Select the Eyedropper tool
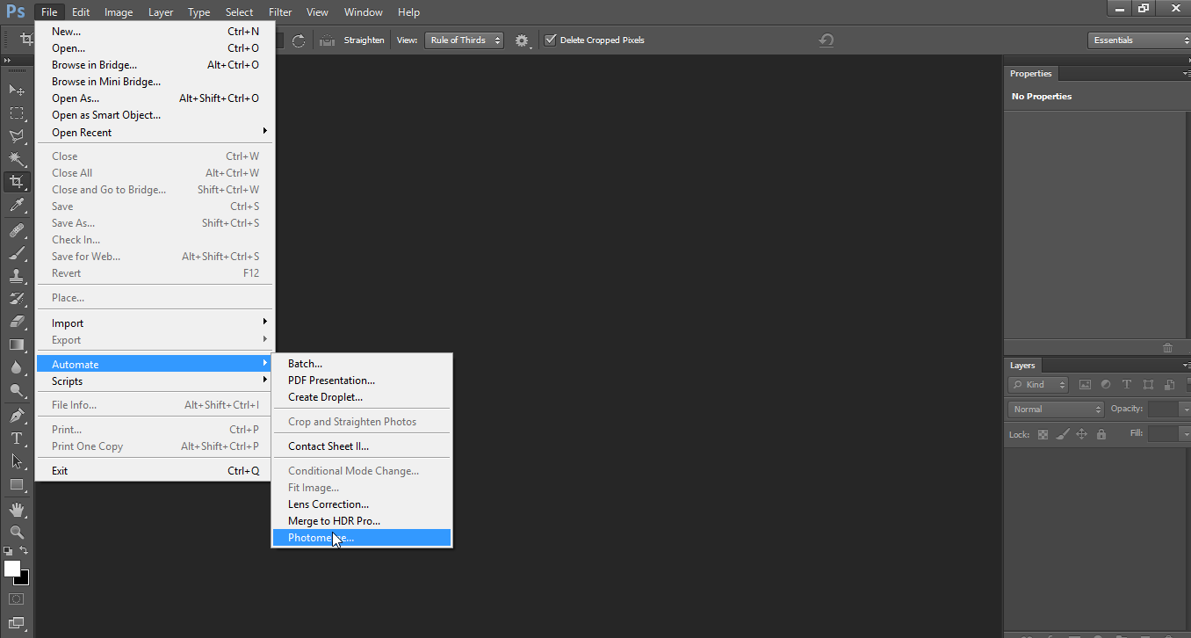This screenshot has width=1191, height=638. coord(17,206)
